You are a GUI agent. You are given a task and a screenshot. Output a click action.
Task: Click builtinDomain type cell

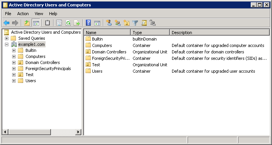point(145,39)
